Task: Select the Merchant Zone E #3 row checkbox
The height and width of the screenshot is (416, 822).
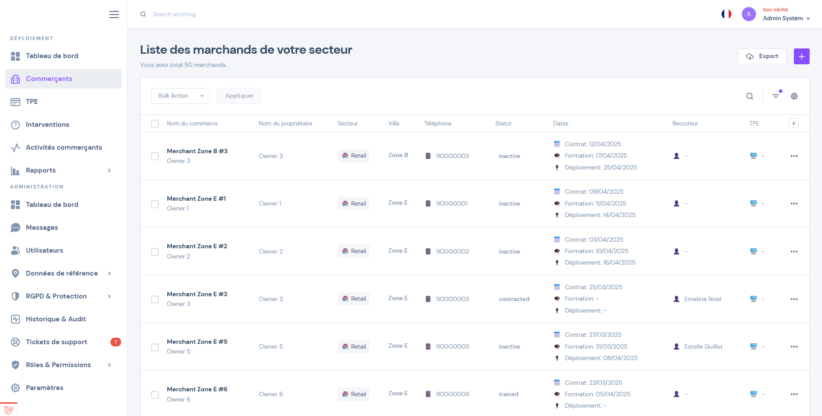Action: pyautogui.click(x=155, y=299)
